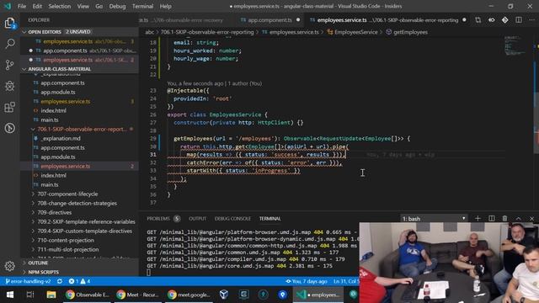Toggle file blame annotations icon
Viewport: 539px width, 303px height.
point(492,20)
